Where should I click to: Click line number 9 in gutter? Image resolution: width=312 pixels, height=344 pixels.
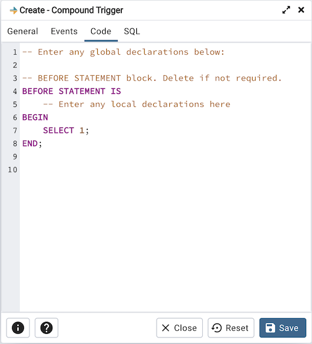pos(14,156)
